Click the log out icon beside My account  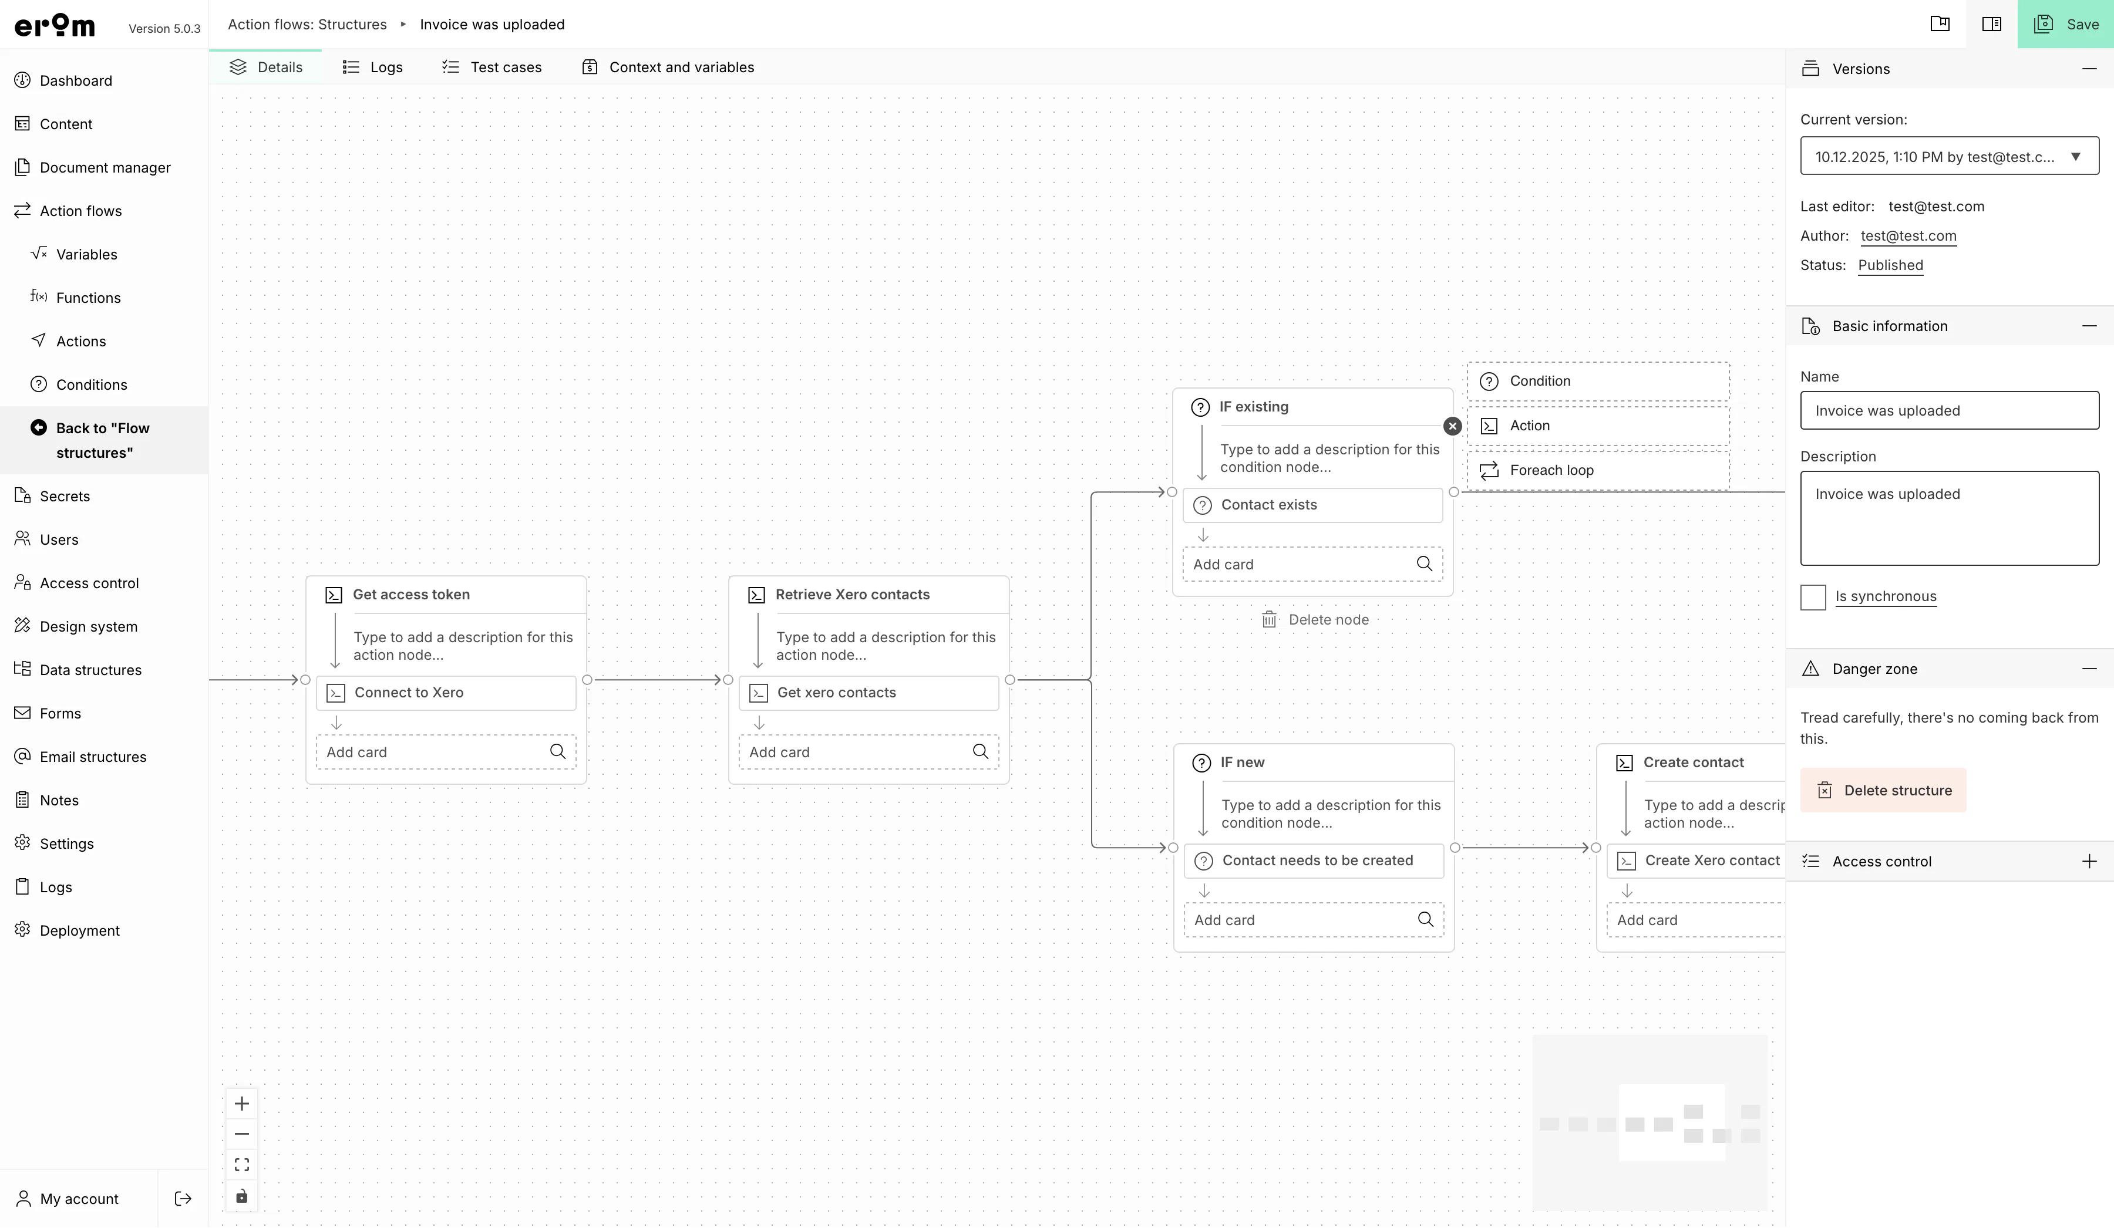click(183, 1199)
